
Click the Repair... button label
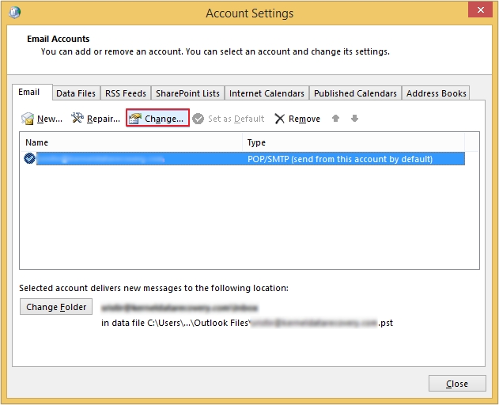click(x=104, y=119)
